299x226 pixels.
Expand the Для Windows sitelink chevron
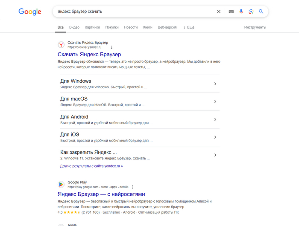215,84
